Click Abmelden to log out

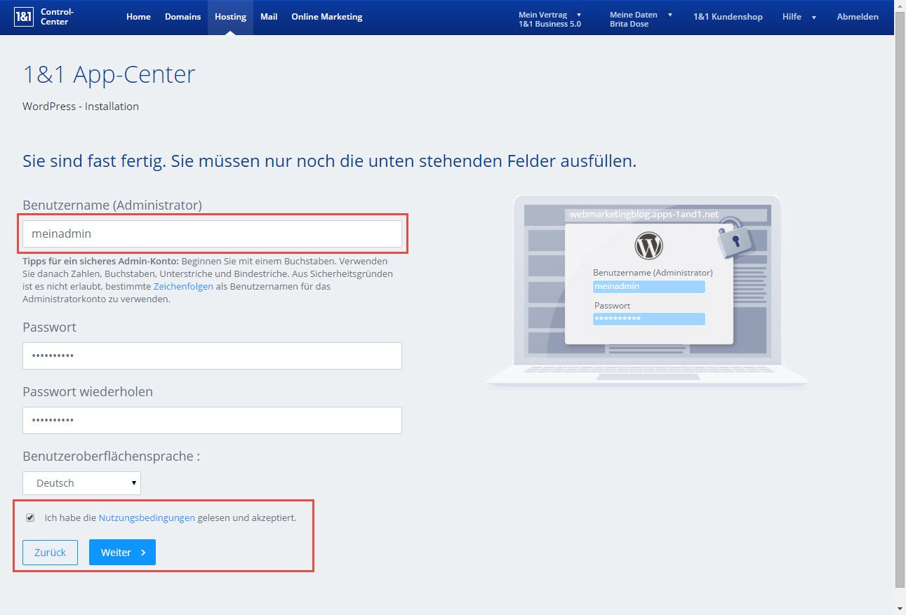(857, 17)
